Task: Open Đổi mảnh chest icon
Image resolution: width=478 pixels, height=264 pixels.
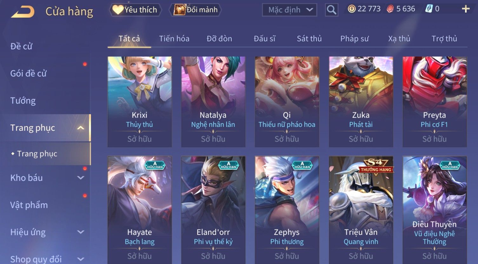Action: (180, 10)
